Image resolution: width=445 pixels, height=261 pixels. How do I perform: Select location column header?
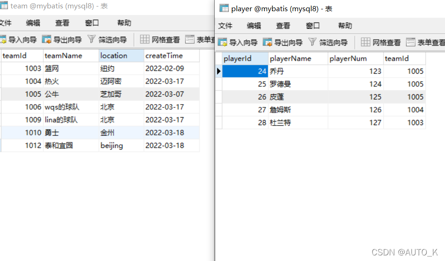click(122, 56)
